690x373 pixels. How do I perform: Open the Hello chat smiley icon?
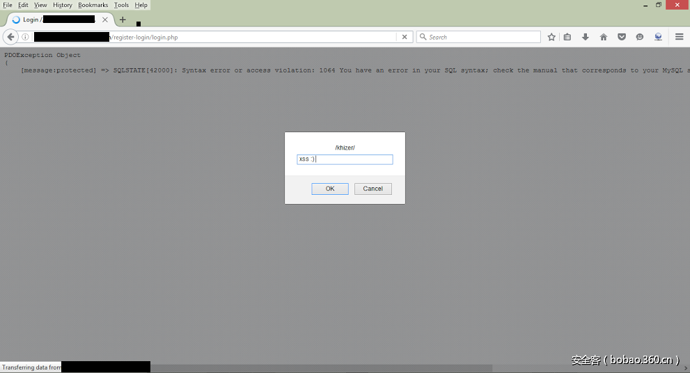pyautogui.click(x=639, y=37)
